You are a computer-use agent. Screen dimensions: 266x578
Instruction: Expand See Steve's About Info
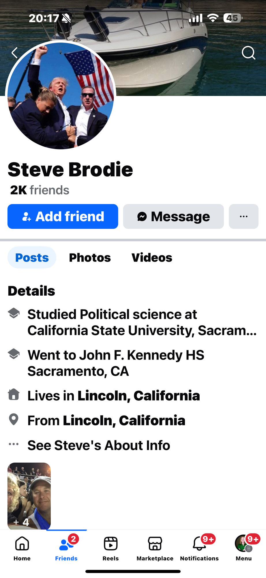click(x=98, y=445)
